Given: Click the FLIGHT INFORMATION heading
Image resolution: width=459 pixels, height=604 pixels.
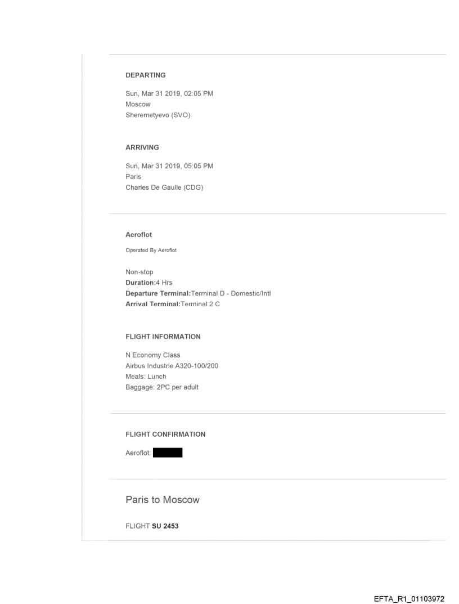Looking at the screenshot, I should 163,337.
